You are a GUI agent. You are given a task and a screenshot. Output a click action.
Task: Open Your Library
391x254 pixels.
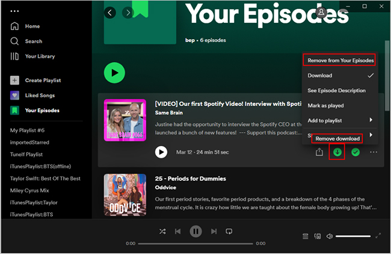pos(32,56)
